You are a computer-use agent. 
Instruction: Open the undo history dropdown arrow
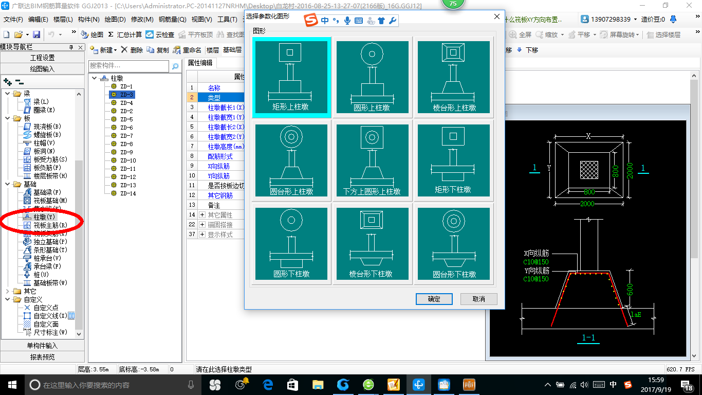click(61, 34)
